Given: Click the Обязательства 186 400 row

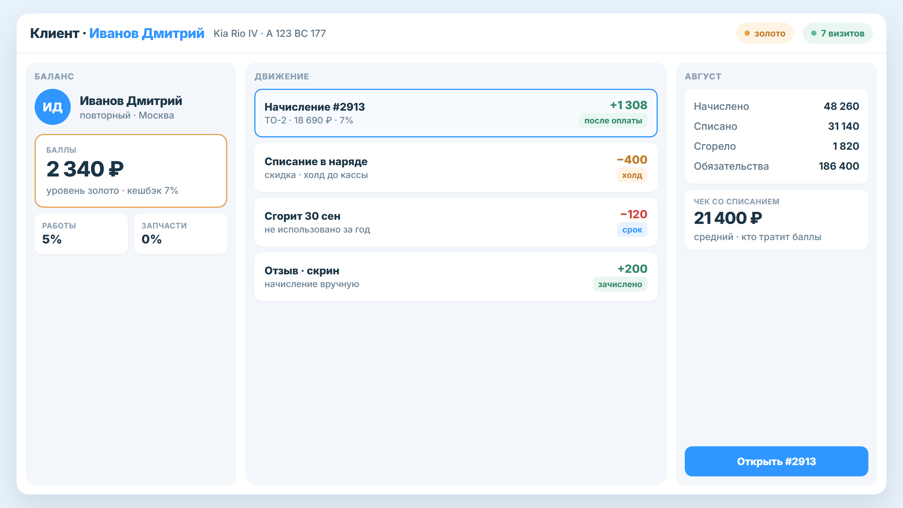Looking at the screenshot, I should [x=776, y=166].
